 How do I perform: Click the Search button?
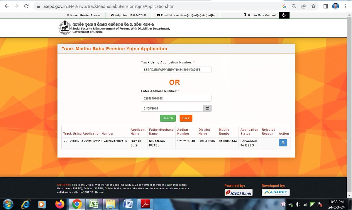[168, 118]
